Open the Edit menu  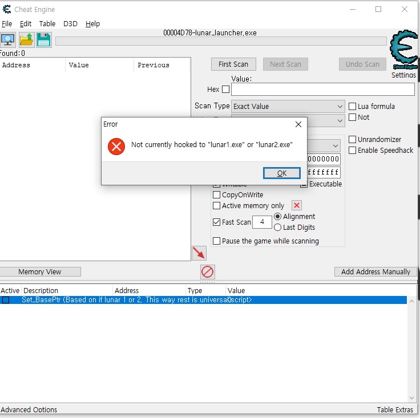[26, 24]
